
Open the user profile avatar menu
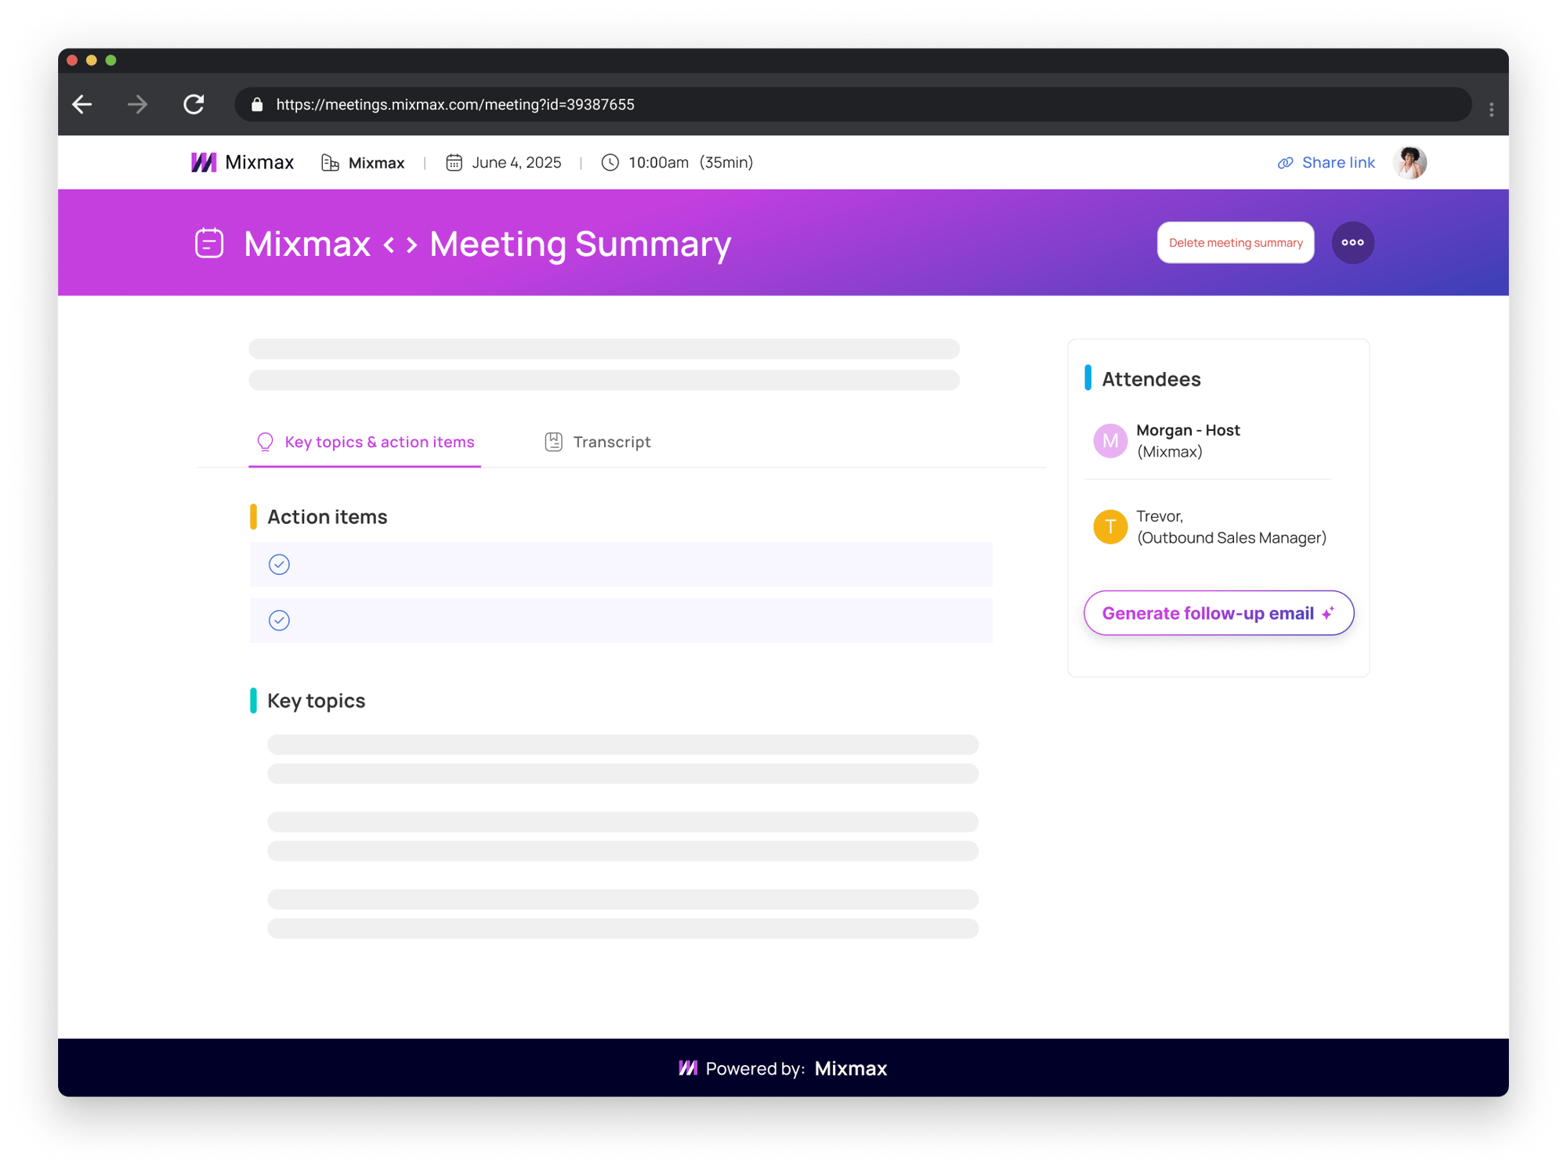(x=1410, y=162)
